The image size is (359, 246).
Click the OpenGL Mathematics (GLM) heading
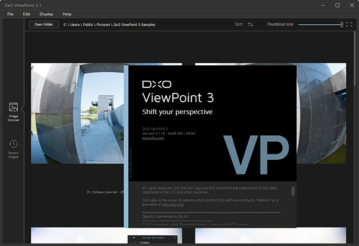click(x=165, y=217)
